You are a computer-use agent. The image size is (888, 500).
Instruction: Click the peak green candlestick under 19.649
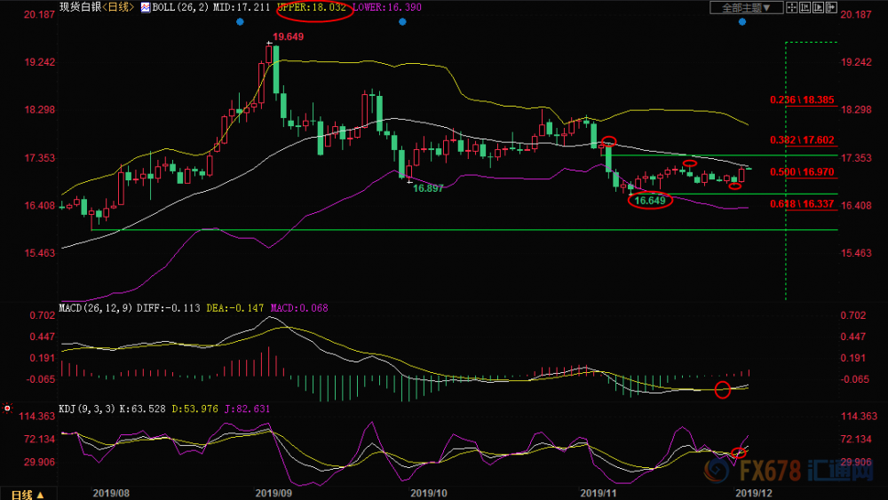pos(276,69)
